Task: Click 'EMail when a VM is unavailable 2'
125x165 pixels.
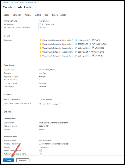Action: pyautogui.click(x=17, y=104)
